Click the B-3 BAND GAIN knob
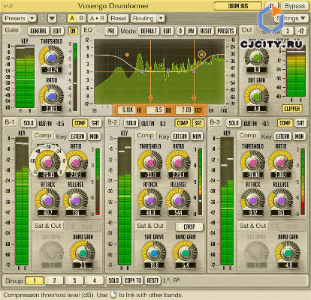Image resolution: width=311 pixels, height=300 pixels. pyautogui.click(x=288, y=253)
